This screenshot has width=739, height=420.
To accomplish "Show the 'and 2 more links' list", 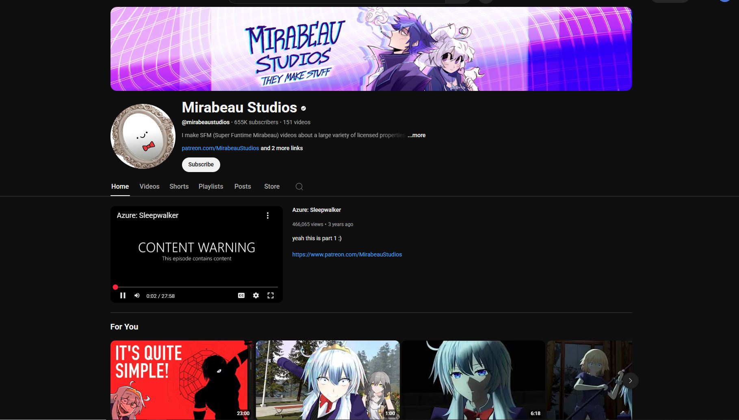I will [282, 148].
